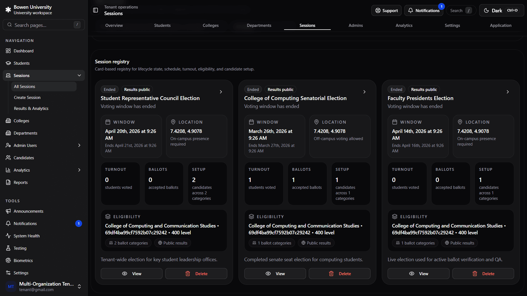Select All Sessions in the sidebar
527x296 pixels.
coord(44,86)
